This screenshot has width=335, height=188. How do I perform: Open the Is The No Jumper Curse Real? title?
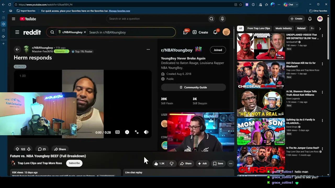click(x=303, y=148)
